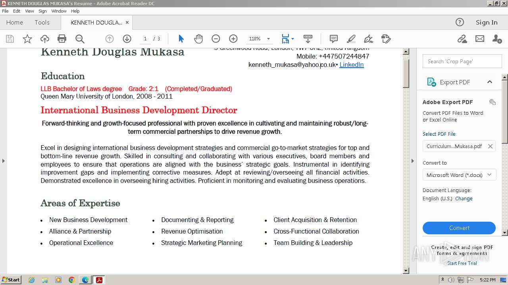Click the Sign In button

487,22
